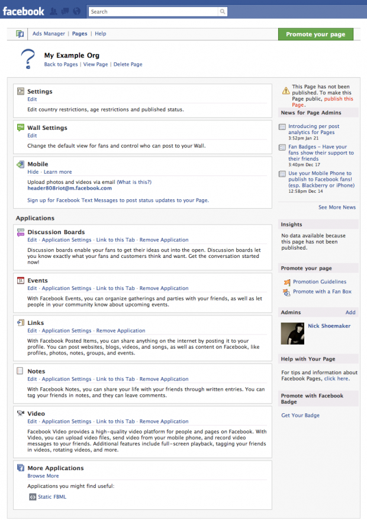Click the Video camera icon
367x520 pixels.
point(21,413)
